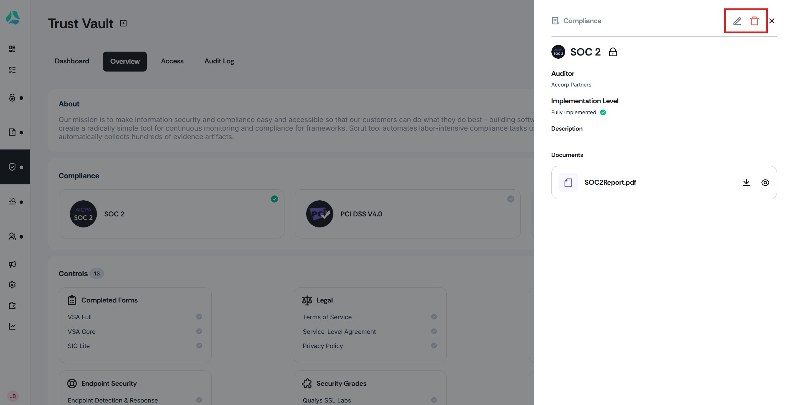787x405 pixels.
Task: Click the Fully Implemented status text
Action: click(573, 112)
